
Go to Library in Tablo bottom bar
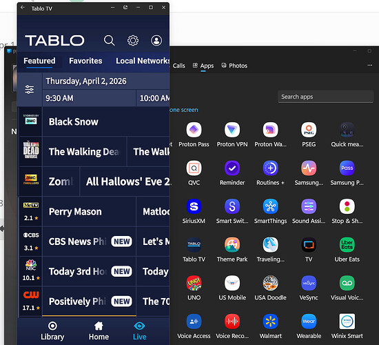click(x=52, y=331)
